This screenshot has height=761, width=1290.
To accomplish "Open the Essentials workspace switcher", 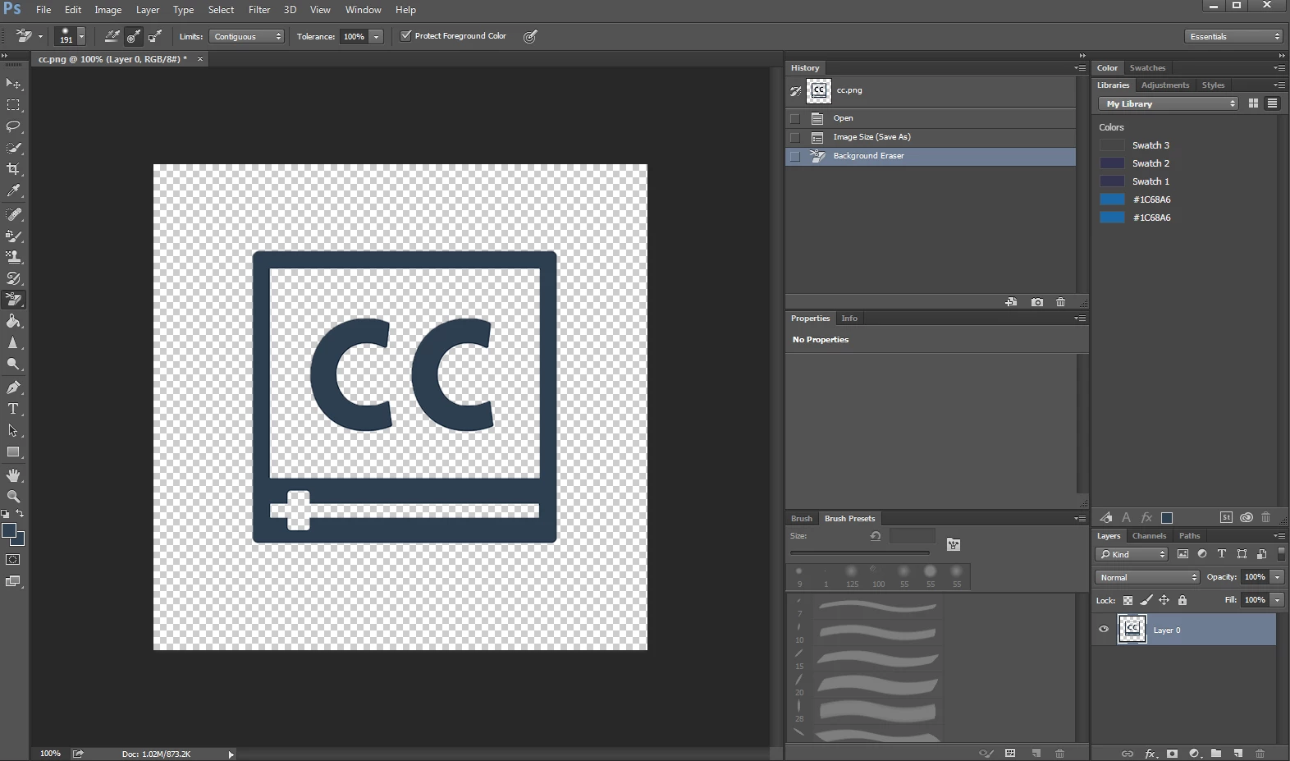I will [1233, 36].
